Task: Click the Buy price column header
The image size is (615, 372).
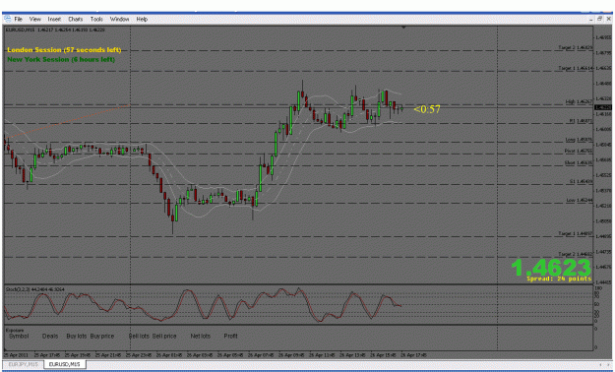Action: (102, 337)
